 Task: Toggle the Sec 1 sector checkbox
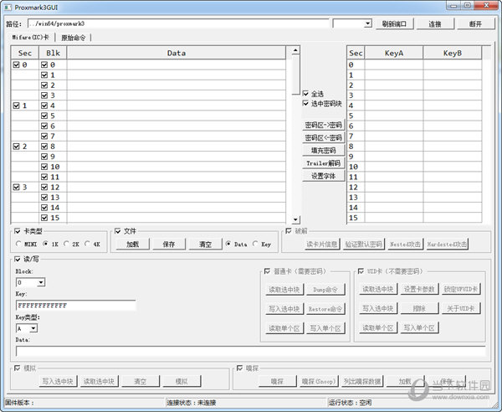16,106
